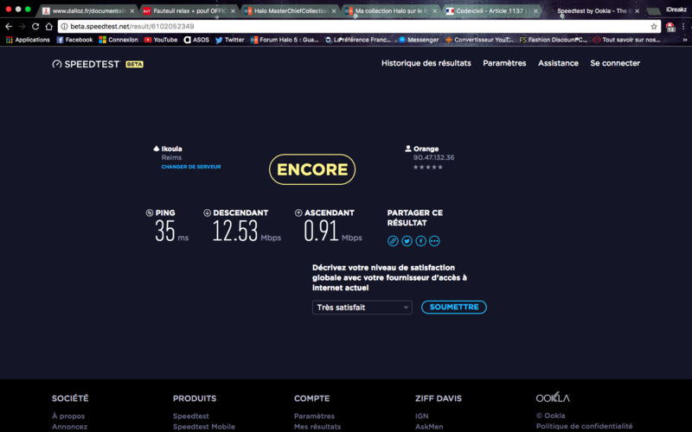Share result on Facebook icon
Viewport: 692px width, 432px height.
pyautogui.click(x=420, y=241)
